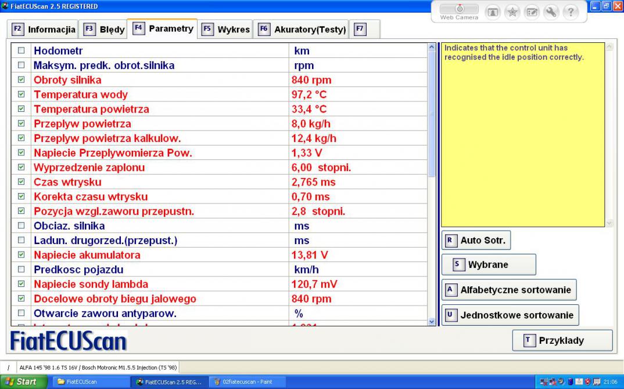Switch to the F3 Błędy tab
The width and height of the screenshot is (624, 389).
pyautogui.click(x=103, y=30)
